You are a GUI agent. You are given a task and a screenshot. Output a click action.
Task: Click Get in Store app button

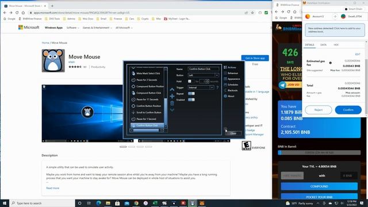click(255, 58)
